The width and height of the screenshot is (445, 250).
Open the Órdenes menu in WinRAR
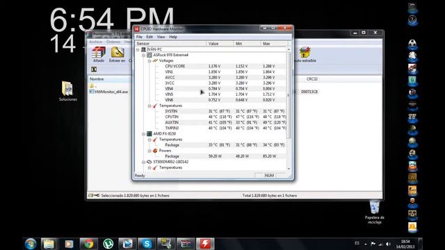click(x=113, y=42)
